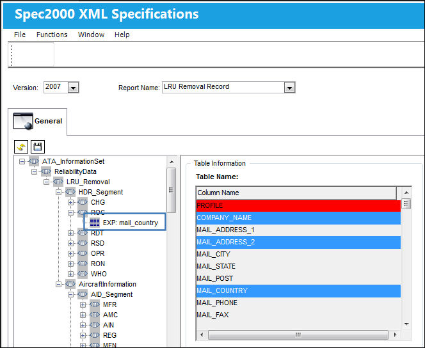The image size is (425, 348).
Task: Expand the MFR node
Action: [83, 305]
